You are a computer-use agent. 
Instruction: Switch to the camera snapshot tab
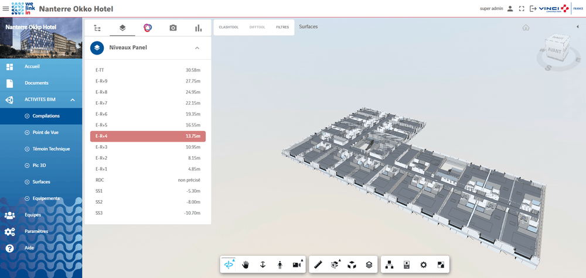[x=173, y=28]
